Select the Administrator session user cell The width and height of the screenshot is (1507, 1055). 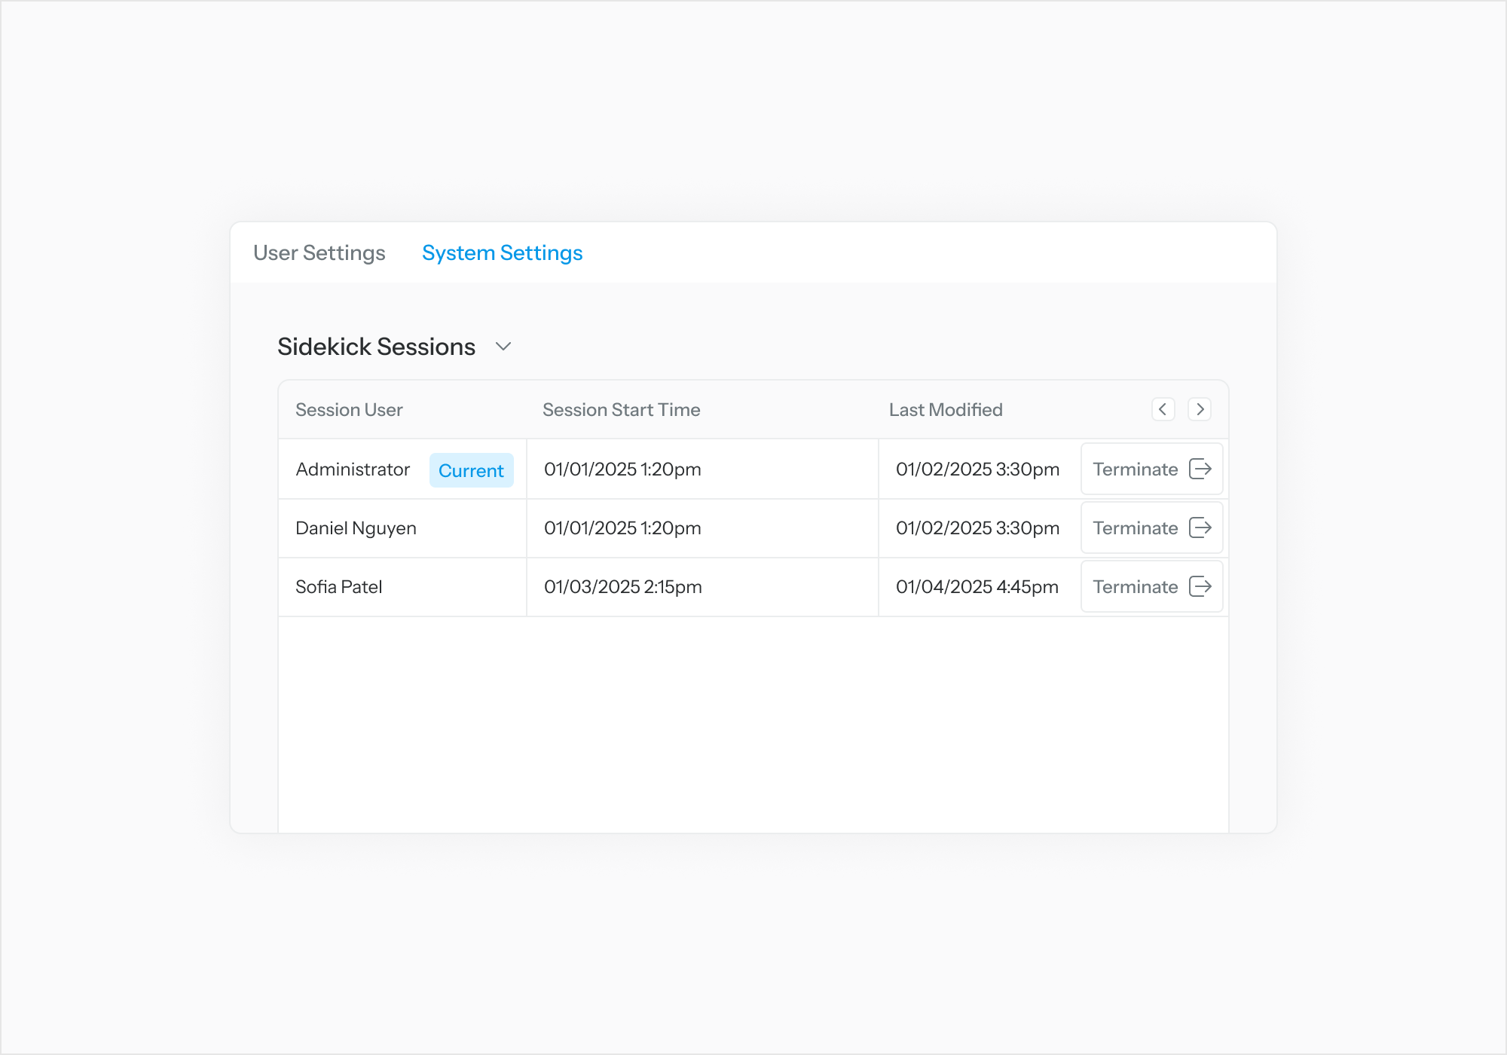353,469
